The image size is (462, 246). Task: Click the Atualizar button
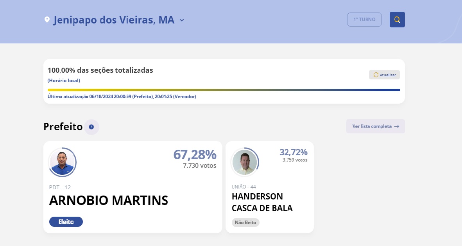[384, 75]
